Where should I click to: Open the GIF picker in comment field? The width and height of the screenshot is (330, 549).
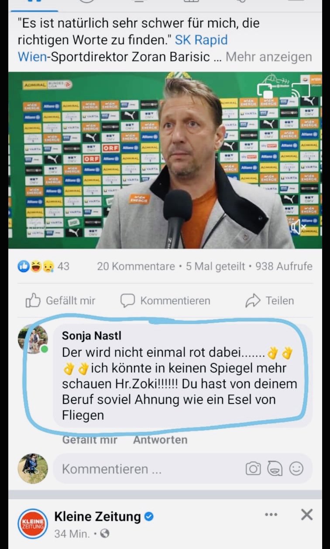click(x=275, y=469)
